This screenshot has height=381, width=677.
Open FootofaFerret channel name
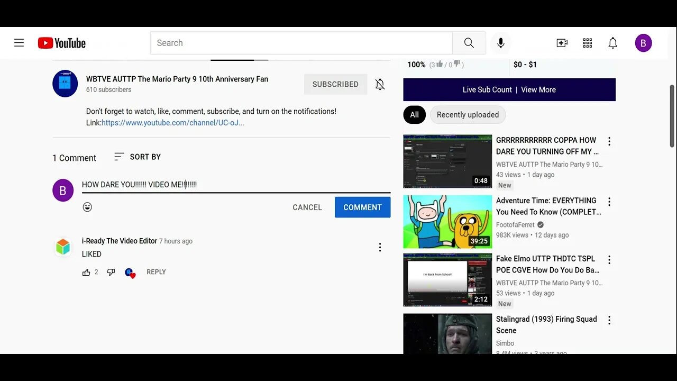[x=515, y=225]
